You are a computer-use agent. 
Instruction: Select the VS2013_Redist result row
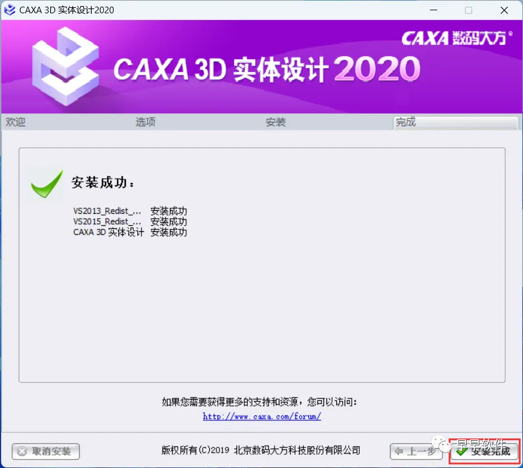(130, 211)
